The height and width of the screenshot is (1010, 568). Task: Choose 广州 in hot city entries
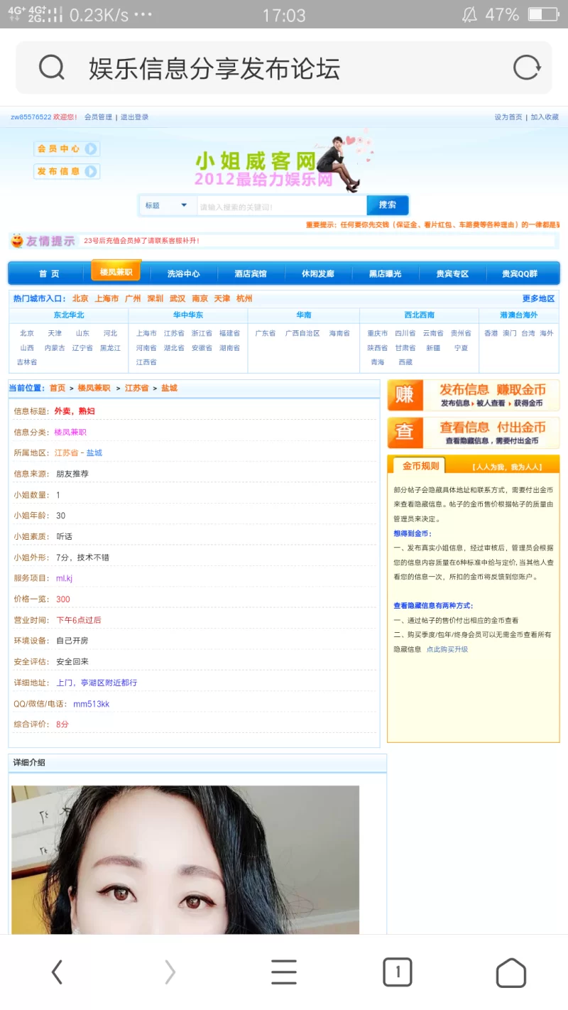(x=133, y=298)
